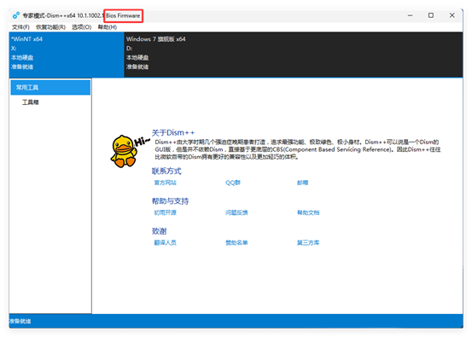The width and height of the screenshot is (472, 337).
Task: Open 工具箱 in the sidebar
Action: click(31, 102)
